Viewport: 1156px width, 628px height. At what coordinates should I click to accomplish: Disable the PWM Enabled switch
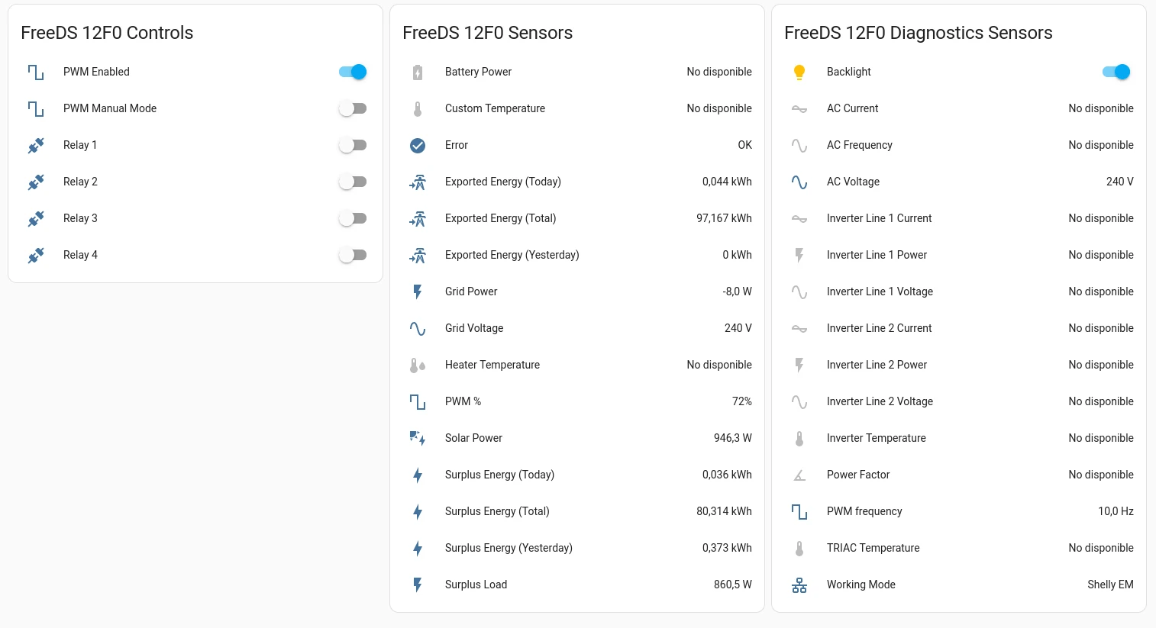(353, 72)
